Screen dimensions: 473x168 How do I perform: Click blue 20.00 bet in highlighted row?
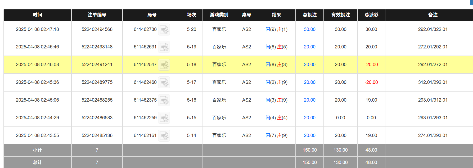pos(309,65)
